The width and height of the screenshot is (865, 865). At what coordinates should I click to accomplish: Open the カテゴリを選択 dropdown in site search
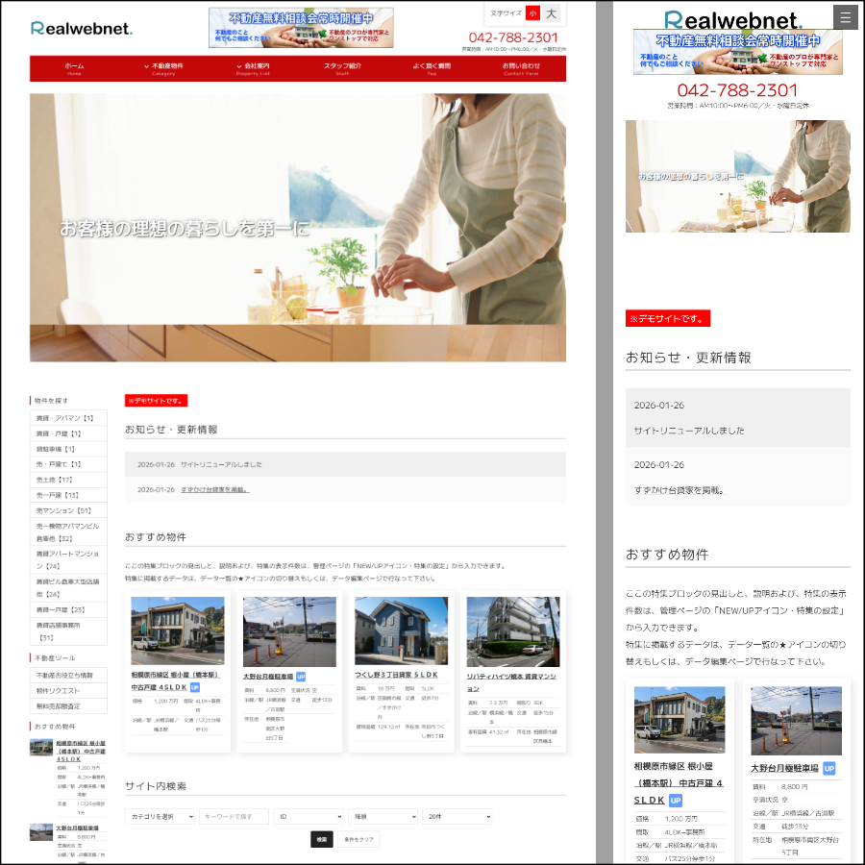160,816
